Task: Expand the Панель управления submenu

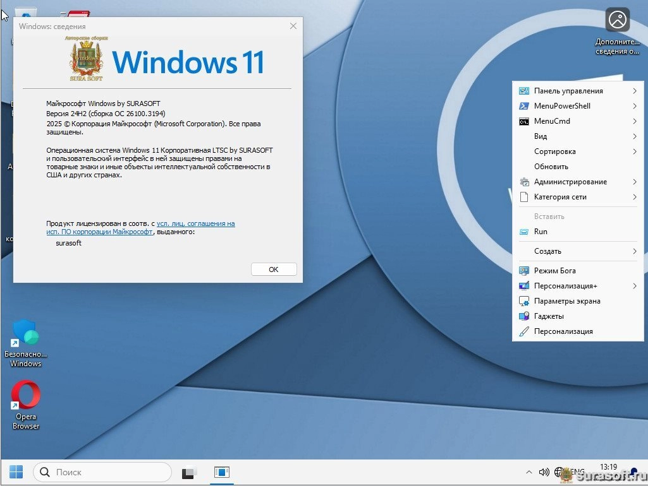Action: pyautogui.click(x=569, y=91)
